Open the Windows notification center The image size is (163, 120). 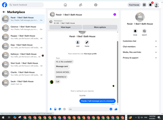(x=159, y=117)
